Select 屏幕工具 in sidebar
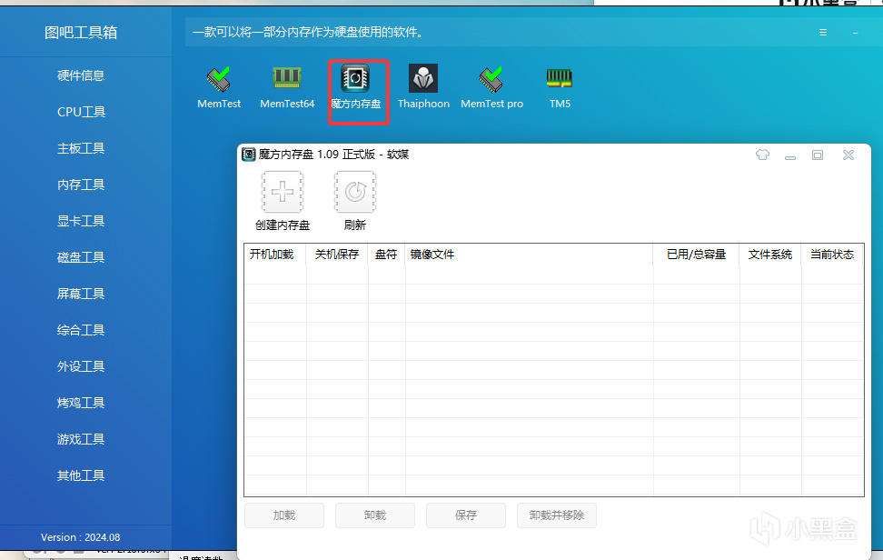Image resolution: width=883 pixels, height=560 pixels. coord(81,294)
